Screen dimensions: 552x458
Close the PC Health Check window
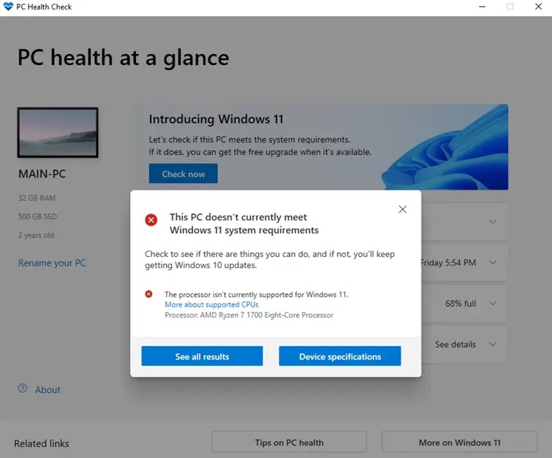tap(538, 7)
